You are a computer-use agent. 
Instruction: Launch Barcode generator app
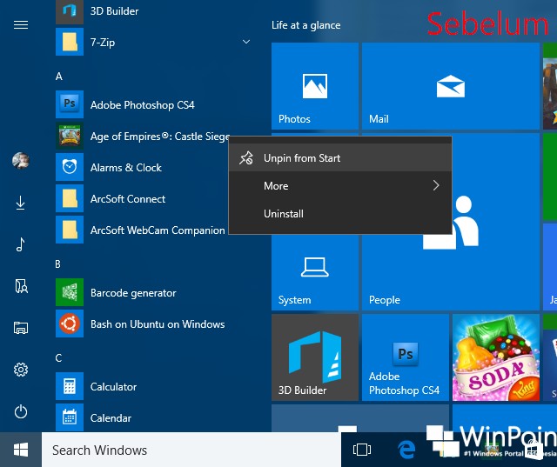pos(153,292)
